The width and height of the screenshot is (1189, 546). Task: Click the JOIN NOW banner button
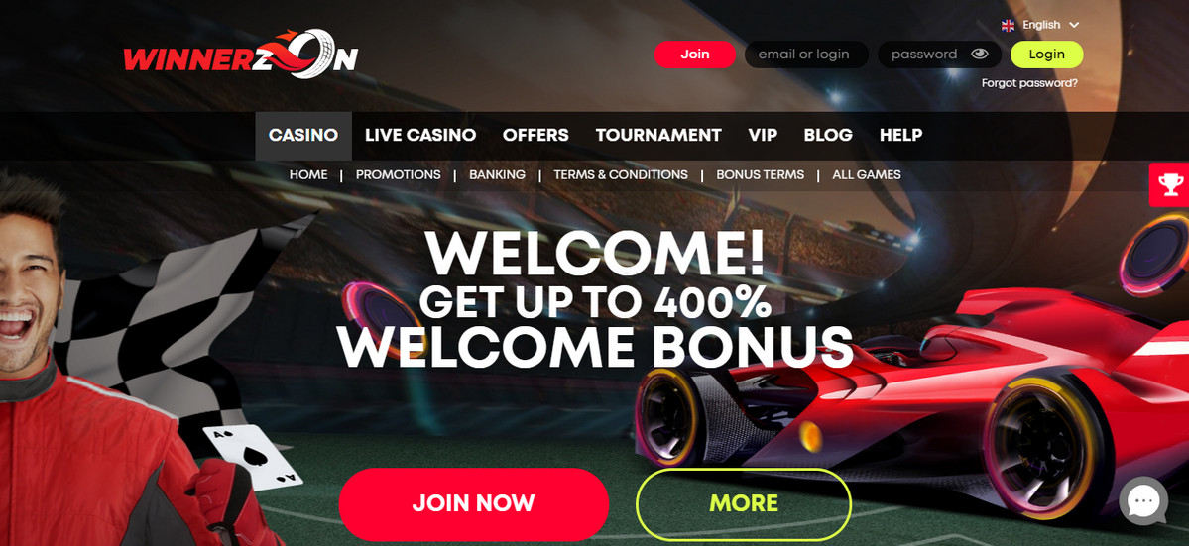click(x=474, y=503)
